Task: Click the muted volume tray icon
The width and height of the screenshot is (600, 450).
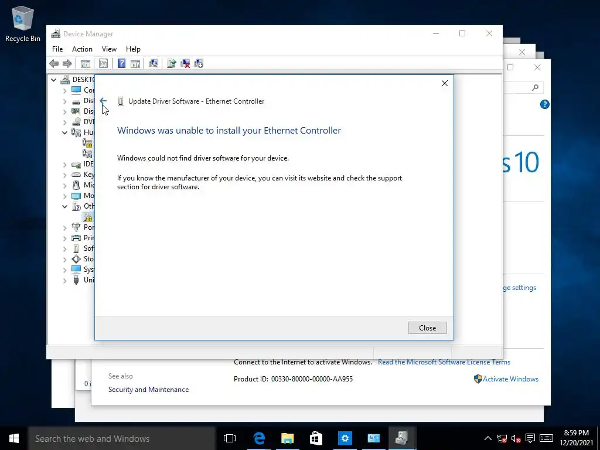Action: click(516, 438)
